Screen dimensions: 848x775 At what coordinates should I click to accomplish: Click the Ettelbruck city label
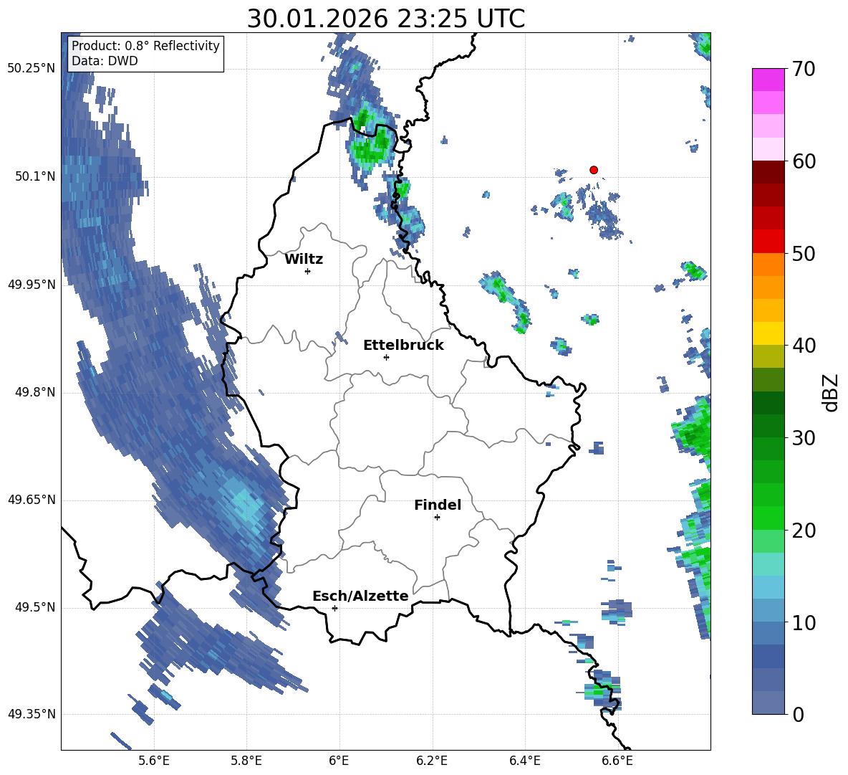tap(403, 346)
